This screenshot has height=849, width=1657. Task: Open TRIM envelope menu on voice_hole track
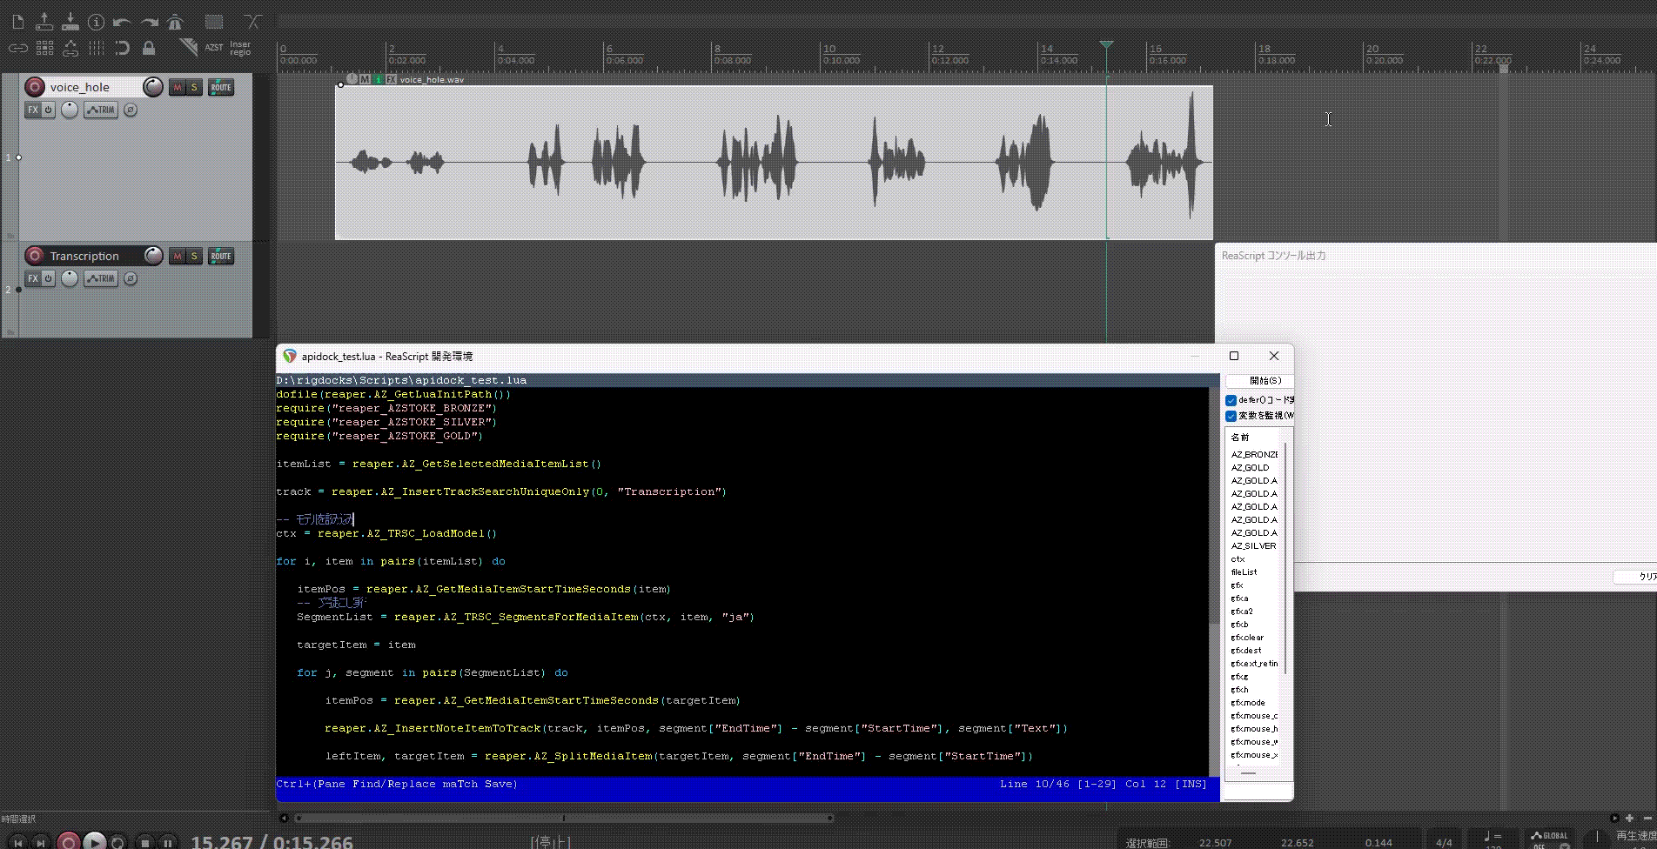[x=101, y=110]
